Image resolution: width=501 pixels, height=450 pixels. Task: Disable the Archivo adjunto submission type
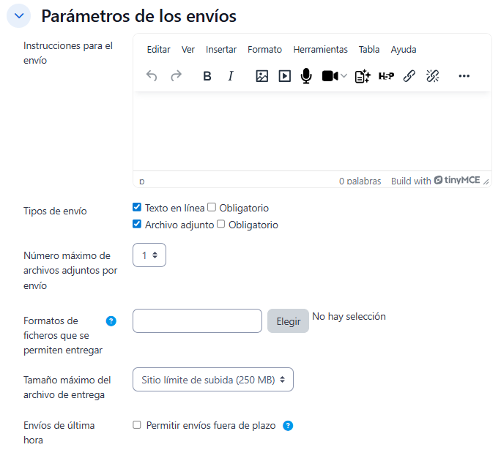137,225
